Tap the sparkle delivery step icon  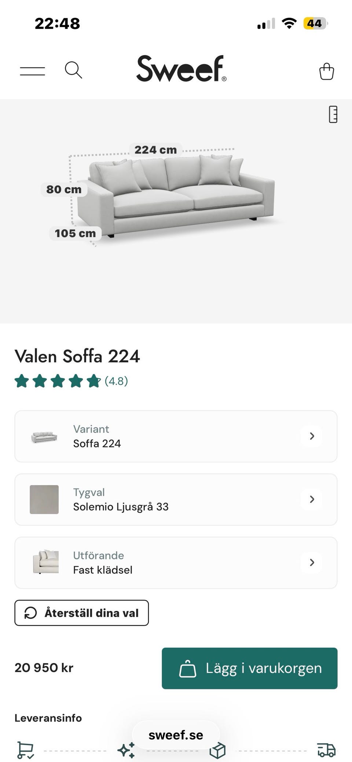(126, 750)
